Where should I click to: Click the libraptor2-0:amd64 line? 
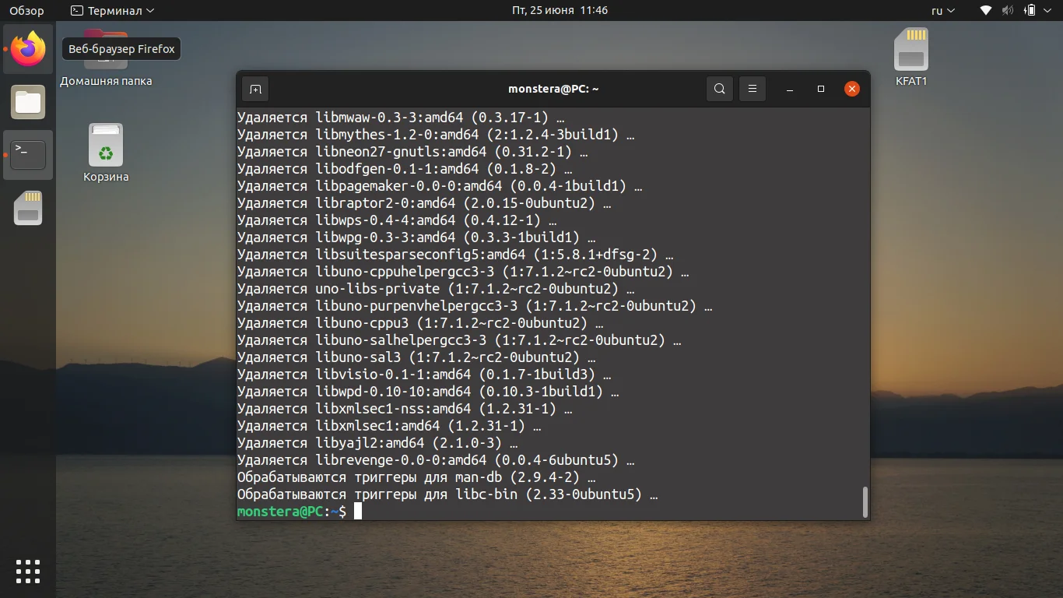pos(424,203)
